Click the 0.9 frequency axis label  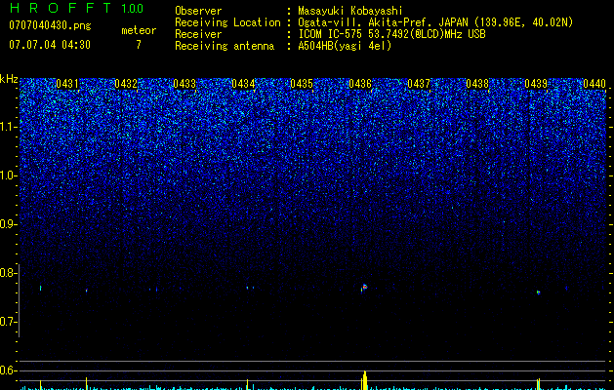click(x=8, y=224)
